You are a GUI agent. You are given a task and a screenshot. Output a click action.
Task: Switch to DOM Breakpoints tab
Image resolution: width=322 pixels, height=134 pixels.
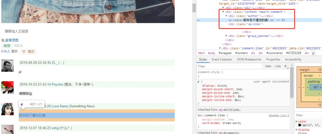tap(249, 59)
